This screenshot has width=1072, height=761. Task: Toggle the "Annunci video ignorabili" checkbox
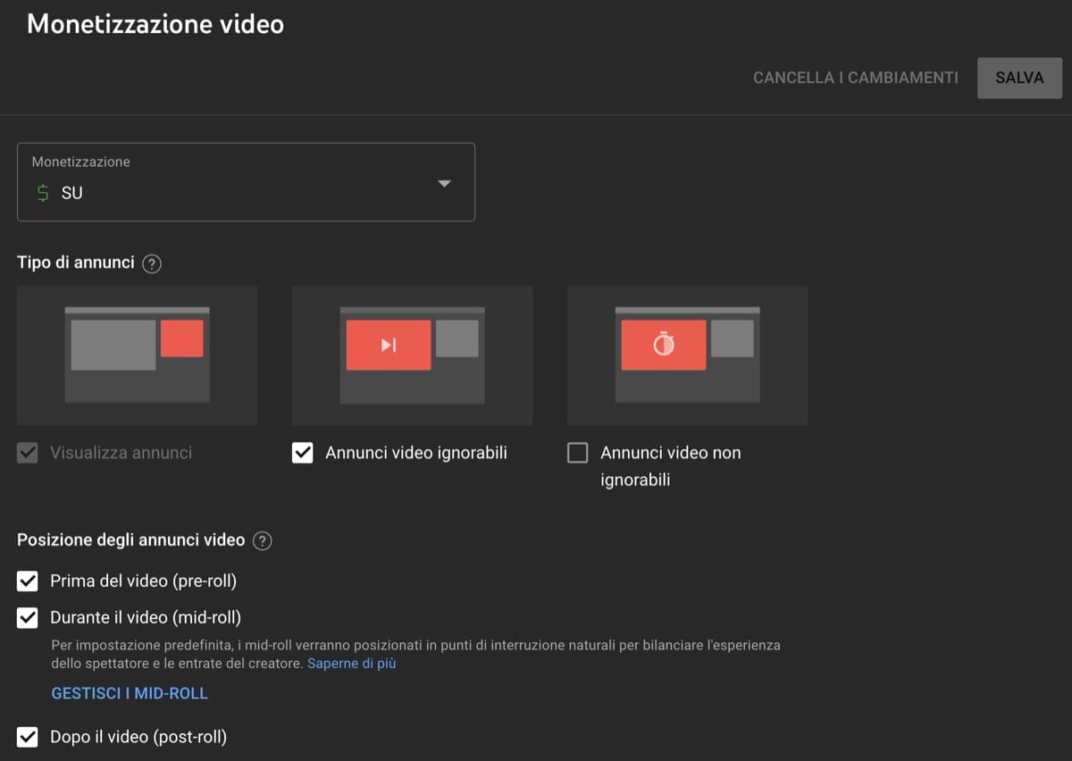click(x=302, y=453)
